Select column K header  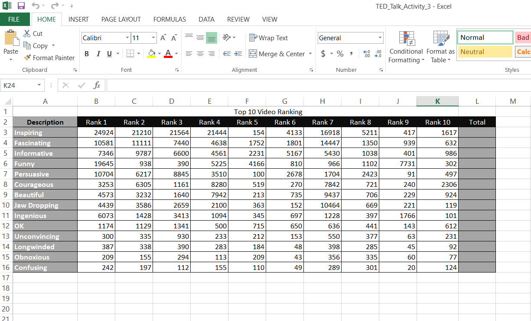point(437,101)
